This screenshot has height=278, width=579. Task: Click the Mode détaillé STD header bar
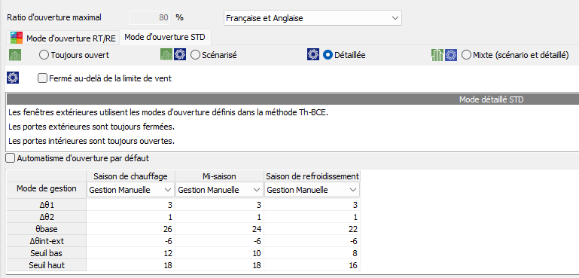(293, 99)
